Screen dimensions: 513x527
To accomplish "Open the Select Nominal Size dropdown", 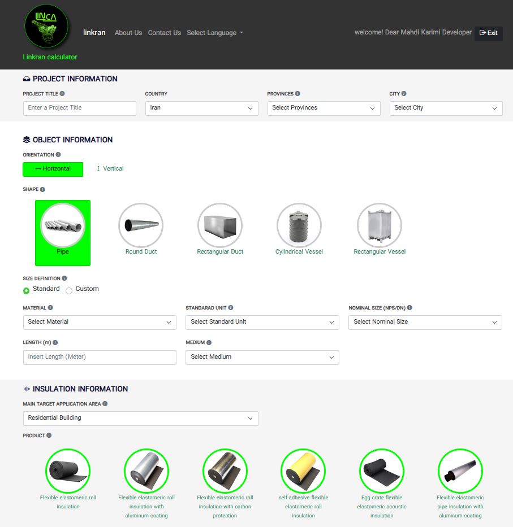I will point(425,323).
